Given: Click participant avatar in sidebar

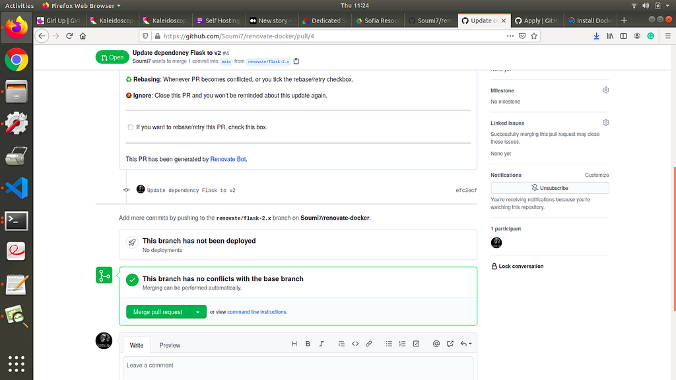Looking at the screenshot, I should pos(496,243).
